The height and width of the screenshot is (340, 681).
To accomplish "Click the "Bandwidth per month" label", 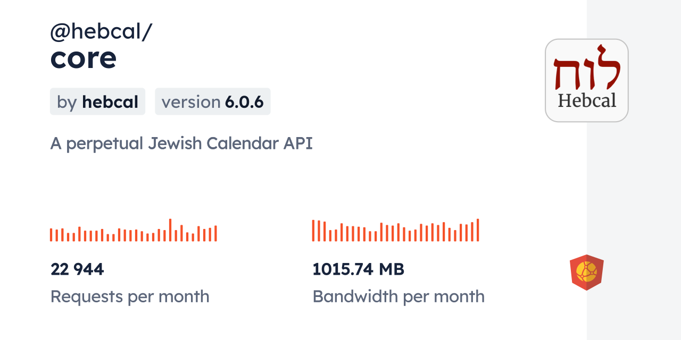I will coord(398,296).
